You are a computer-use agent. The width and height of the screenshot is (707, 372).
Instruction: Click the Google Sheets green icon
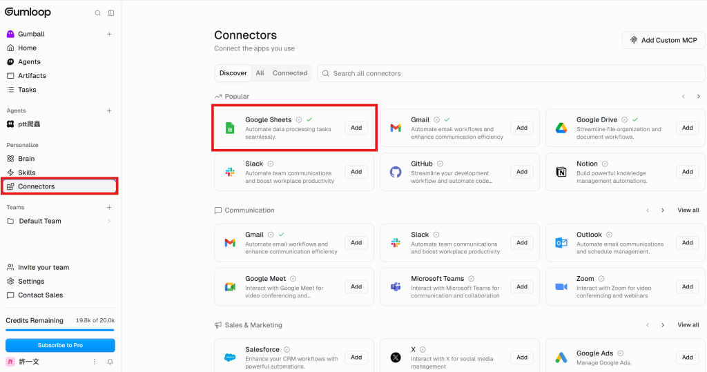(x=230, y=128)
